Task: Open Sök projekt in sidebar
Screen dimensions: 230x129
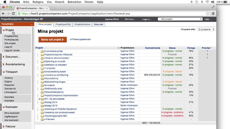Action: [10, 43]
